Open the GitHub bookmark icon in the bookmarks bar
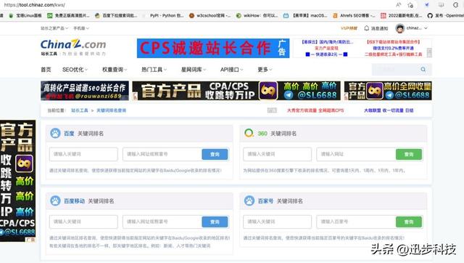The image size is (464, 263). coord(430,16)
